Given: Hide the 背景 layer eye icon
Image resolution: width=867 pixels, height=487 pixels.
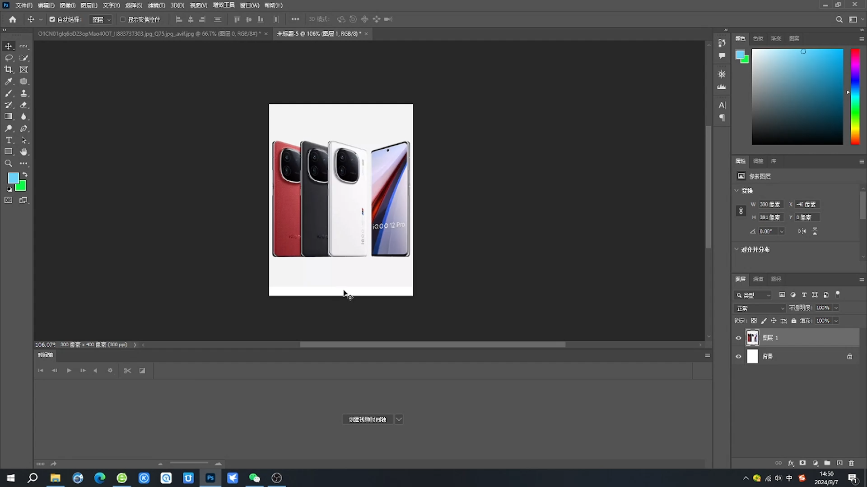Looking at the screenshot, I should tap(739, 357).
